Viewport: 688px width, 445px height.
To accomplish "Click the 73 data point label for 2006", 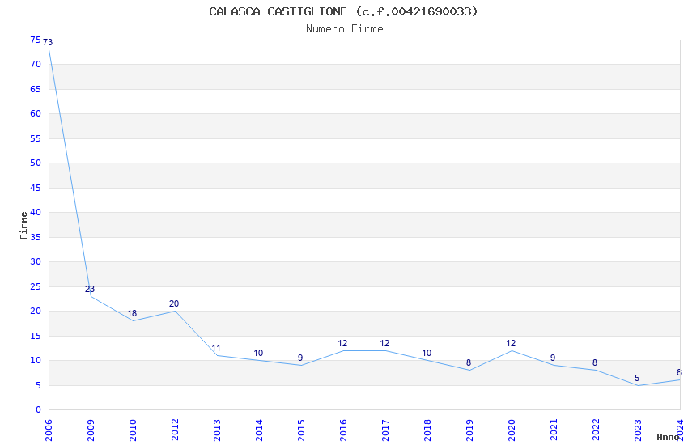I will [48, 43].
